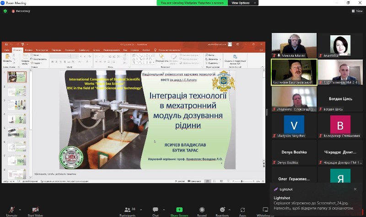Close the Lightshot notification

(355, 189)
